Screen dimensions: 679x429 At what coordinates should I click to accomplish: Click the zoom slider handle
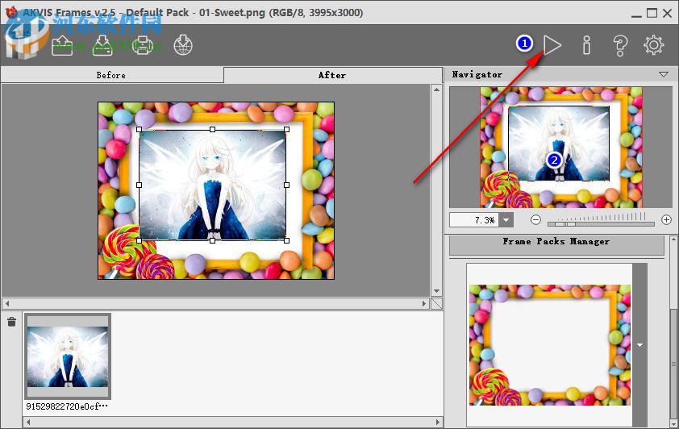[565, 224]
